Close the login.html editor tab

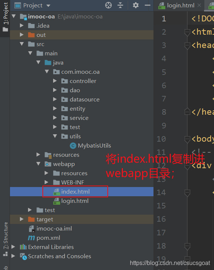pyautogui.click(x=199, y=5)
